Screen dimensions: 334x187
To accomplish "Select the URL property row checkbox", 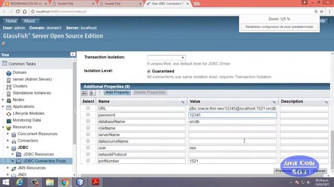I will (88, 108).
